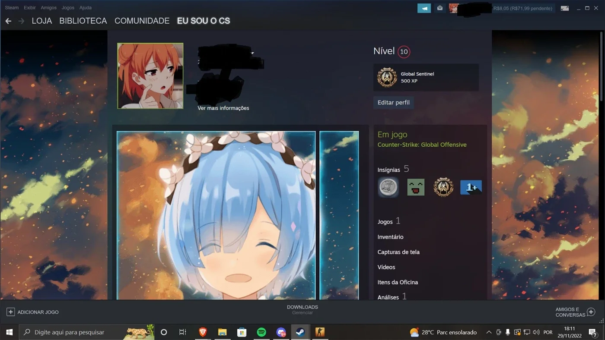Switch to Counter-Strike taskbar icon
605x340 pixels.
tap(320, 332)
